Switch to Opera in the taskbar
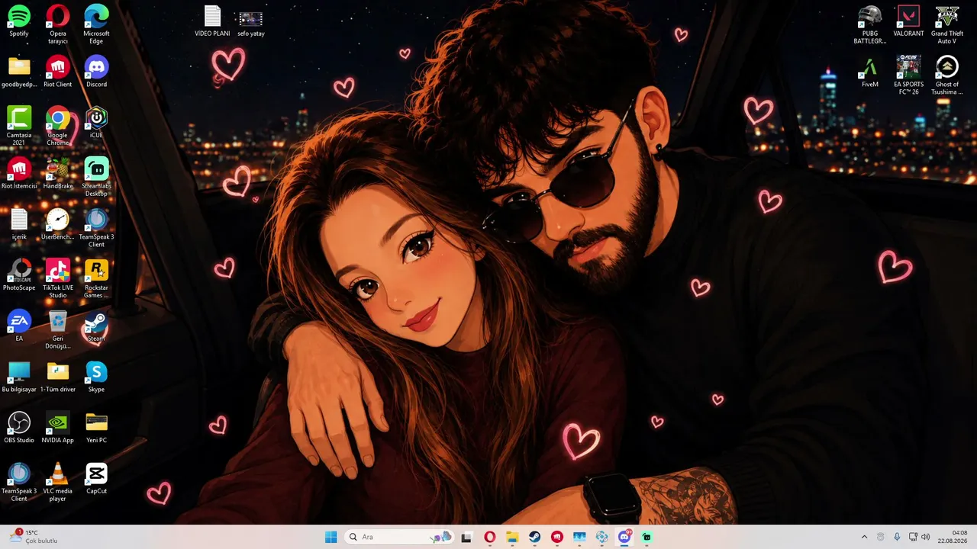Viewport: 977px width, 549px height. pyautogui.click(x=489, y=537)
